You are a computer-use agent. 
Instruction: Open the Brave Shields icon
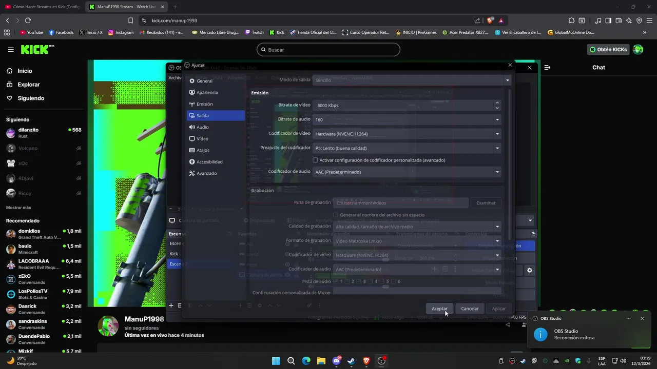490,20
